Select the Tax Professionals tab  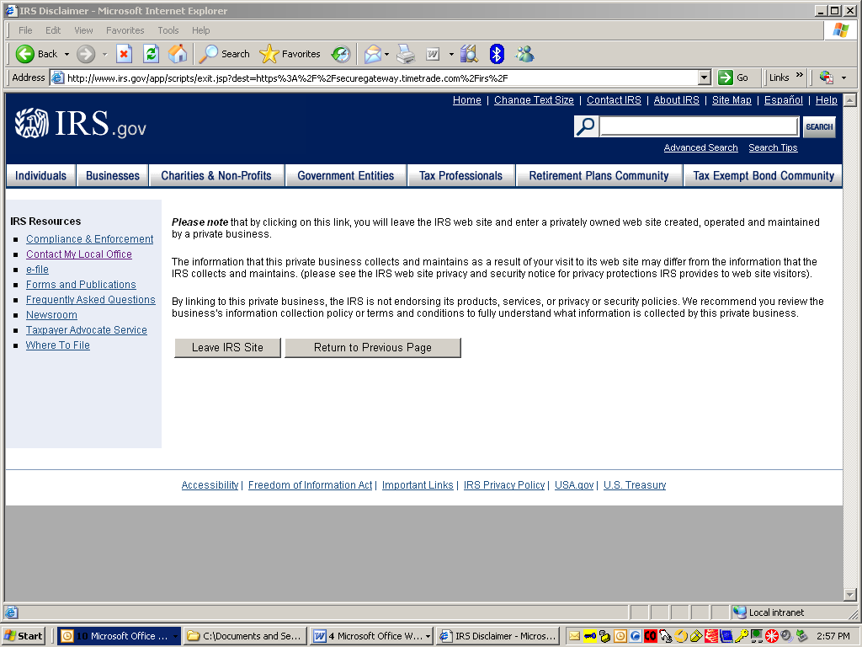click(460, 175)
